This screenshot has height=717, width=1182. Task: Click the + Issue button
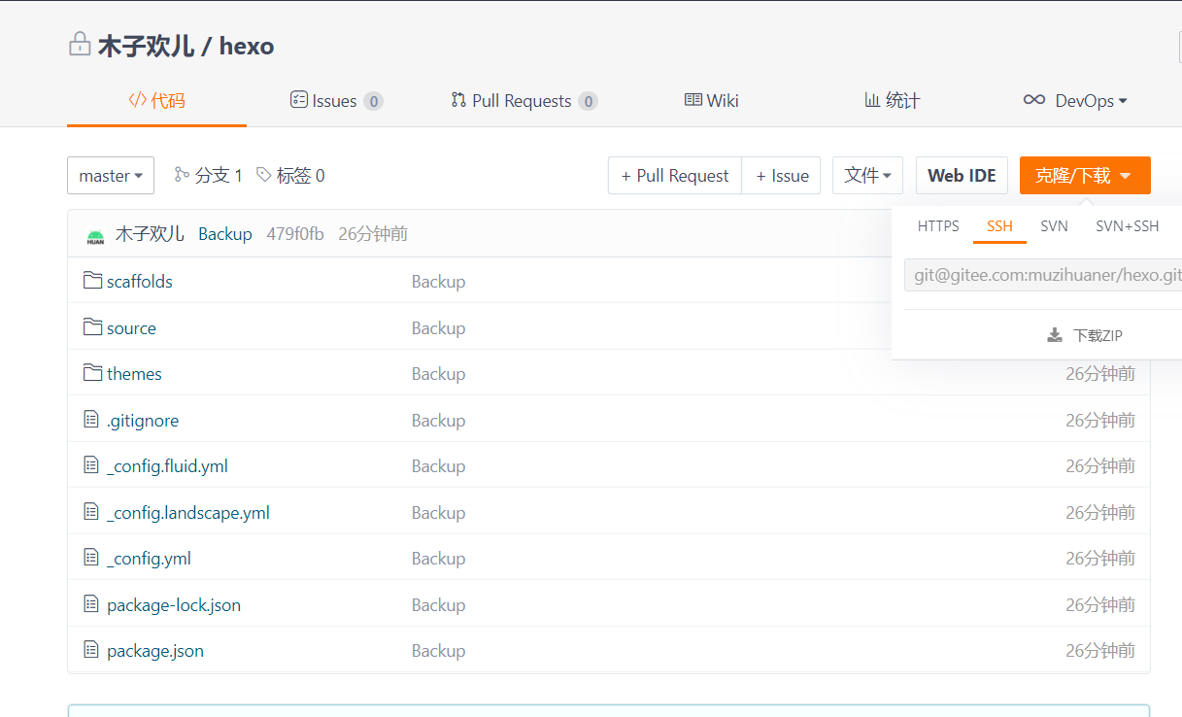pos(782,176)
